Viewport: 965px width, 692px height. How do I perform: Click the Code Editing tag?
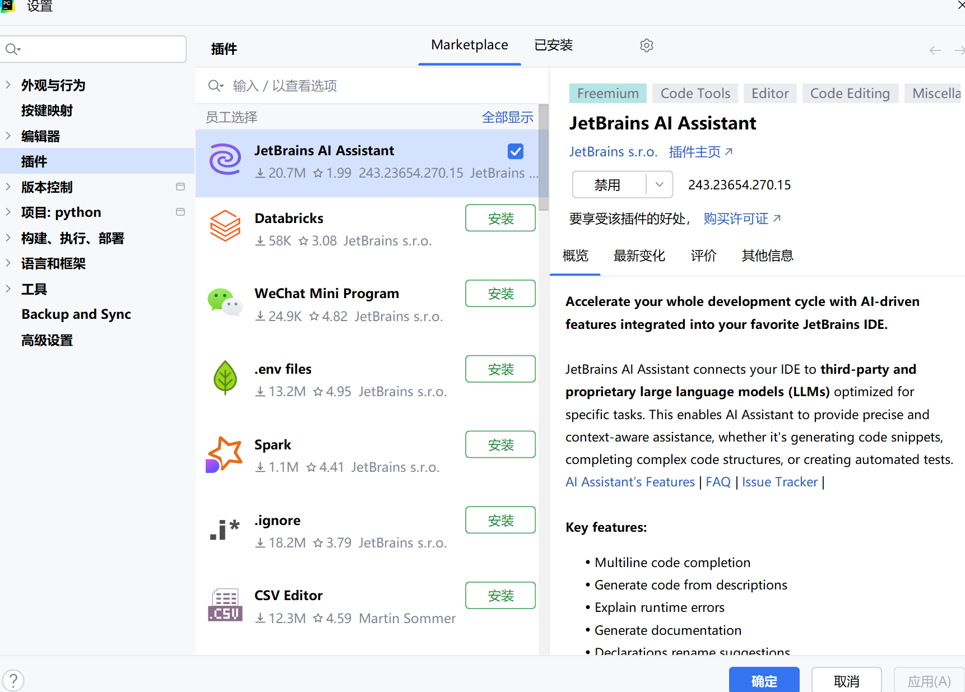850,93
